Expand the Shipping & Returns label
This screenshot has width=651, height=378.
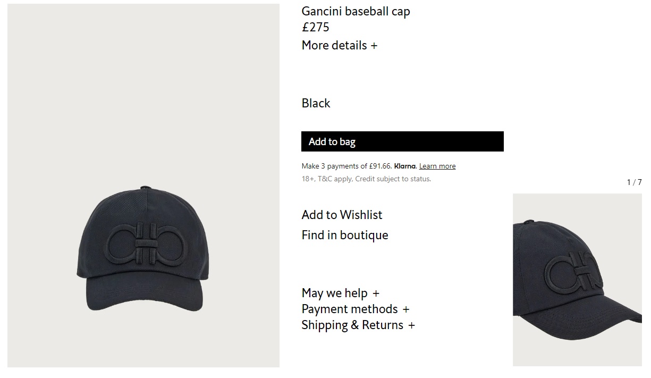[x=352, y=325]
